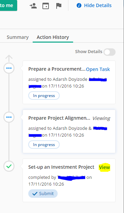This screenshot has height=213, width=124.
Task: Click the blue info icon
Action: point(79,5)
